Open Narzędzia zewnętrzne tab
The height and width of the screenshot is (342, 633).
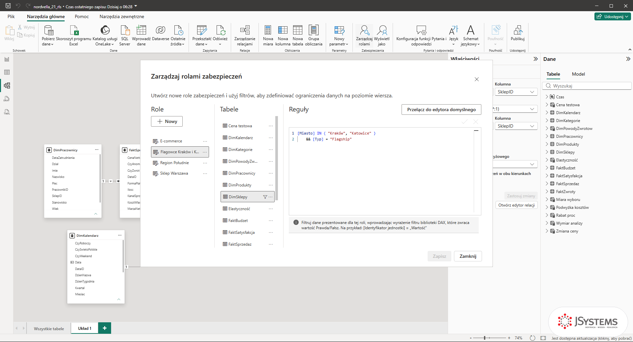click(122, 16)
